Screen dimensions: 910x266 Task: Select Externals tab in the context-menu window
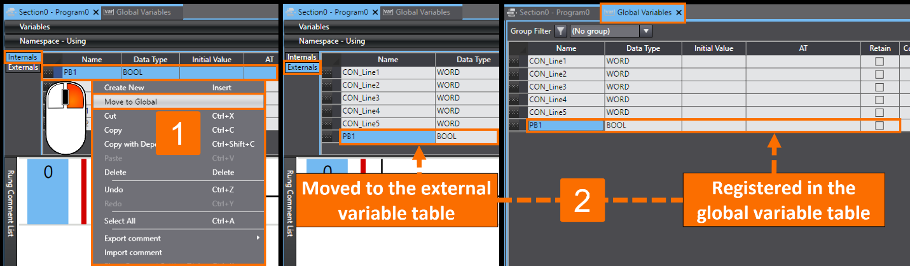point(23,67)
